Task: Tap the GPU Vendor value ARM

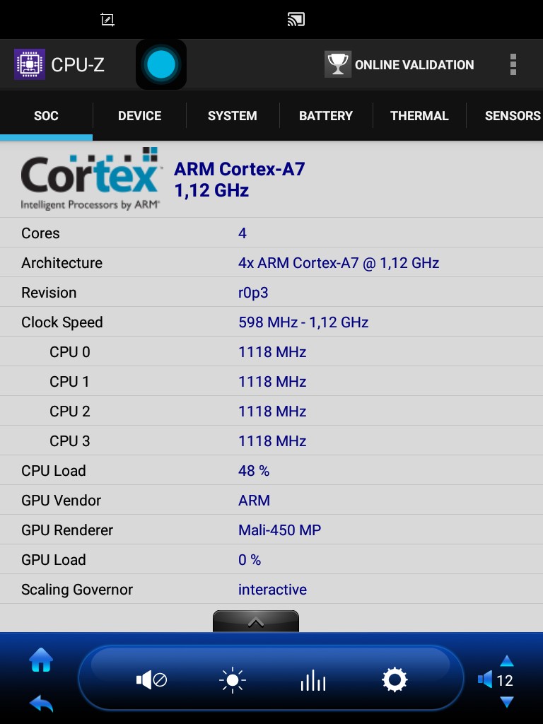Action: click(x=254, y=500)
